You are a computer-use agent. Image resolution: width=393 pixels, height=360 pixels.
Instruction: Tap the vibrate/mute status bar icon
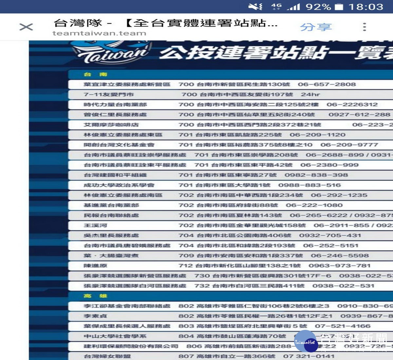(x=255, y=7)
